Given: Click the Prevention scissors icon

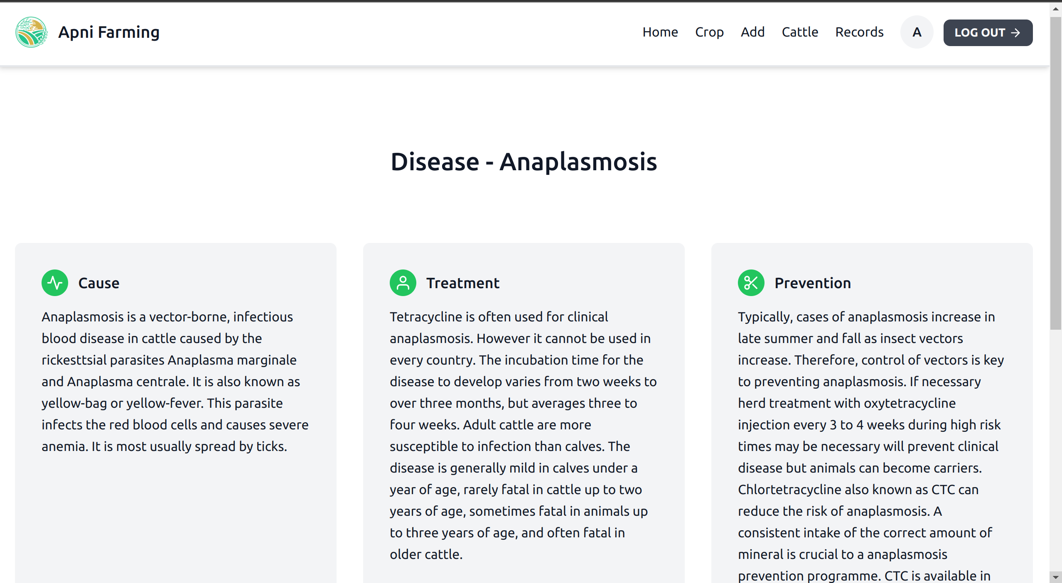Looking at the screenshot, I should tap(751, 283).
